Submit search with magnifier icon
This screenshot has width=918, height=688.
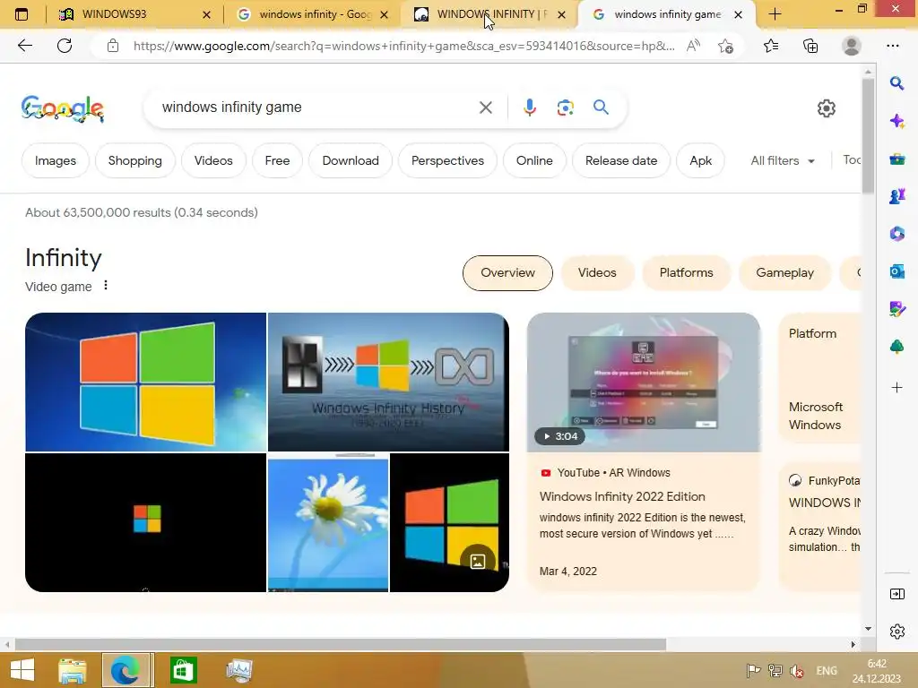(601, 107)
